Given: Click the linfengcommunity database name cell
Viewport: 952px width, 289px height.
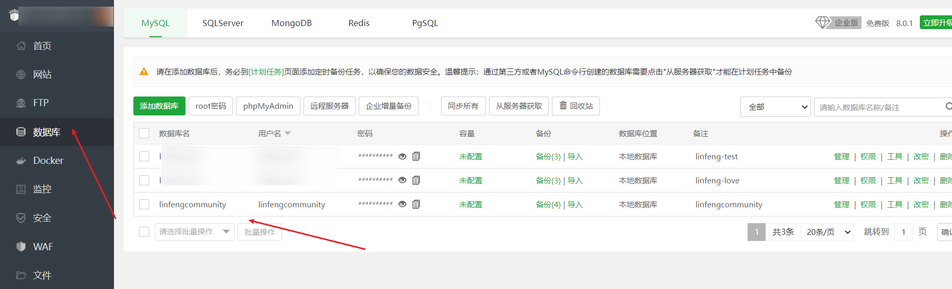Looking at the screenshot, I should coord(193,204).
